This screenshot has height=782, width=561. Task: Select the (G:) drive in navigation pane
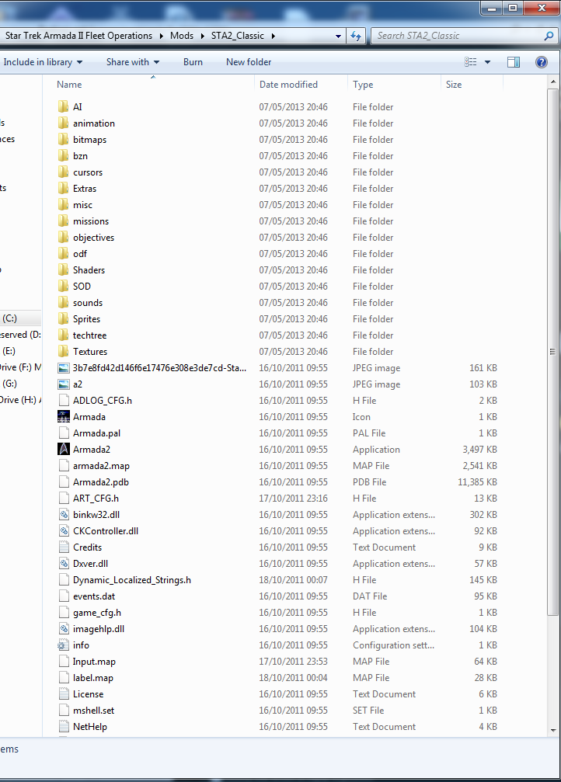[9, 384]
